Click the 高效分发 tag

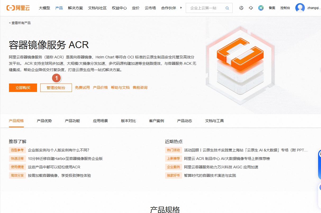17,175
